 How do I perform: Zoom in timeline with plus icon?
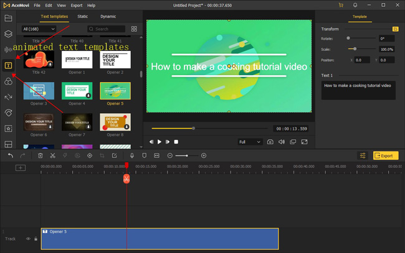[204, 155]
